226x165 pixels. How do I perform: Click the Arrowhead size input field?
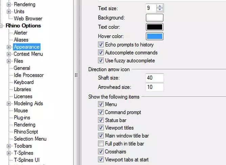tap(155, 87)
